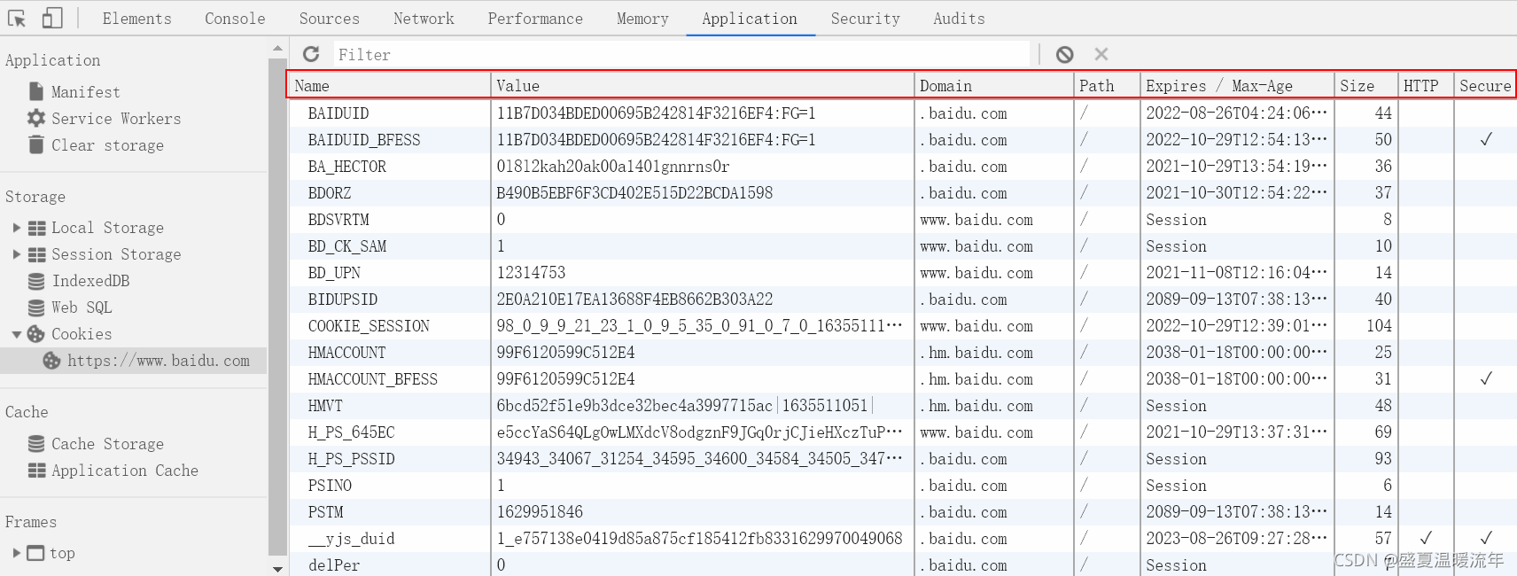The height and width of the screenshot is (576, 1517).
Task: Select the H_PS_PSSID cookie name
Action: click(351, 458)
